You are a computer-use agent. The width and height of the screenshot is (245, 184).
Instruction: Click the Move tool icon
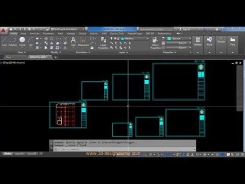46,39
